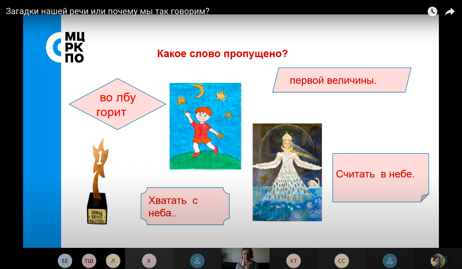
Task: Open the video title link
Action: click(107, 11)
